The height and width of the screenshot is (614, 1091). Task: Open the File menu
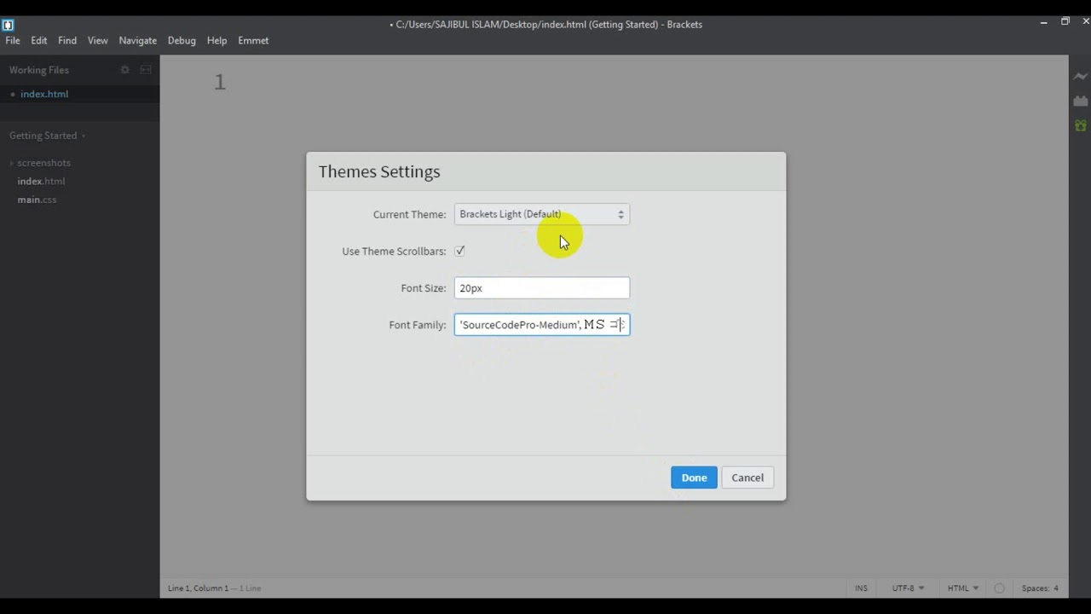tap(13, 40)
